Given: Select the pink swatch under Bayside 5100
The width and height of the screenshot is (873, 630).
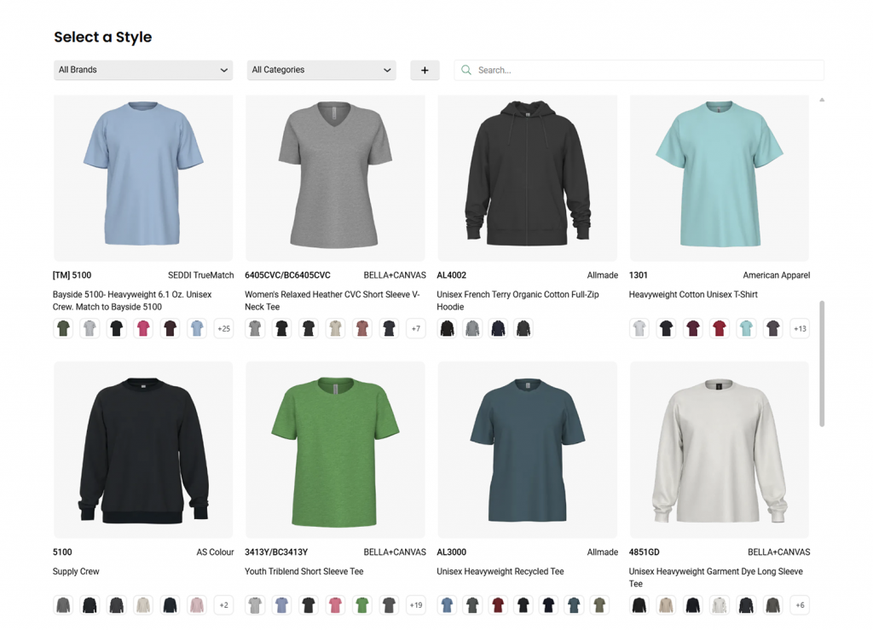Looking at the screenshot, I should pyautogui.click(x=142, y=328).
